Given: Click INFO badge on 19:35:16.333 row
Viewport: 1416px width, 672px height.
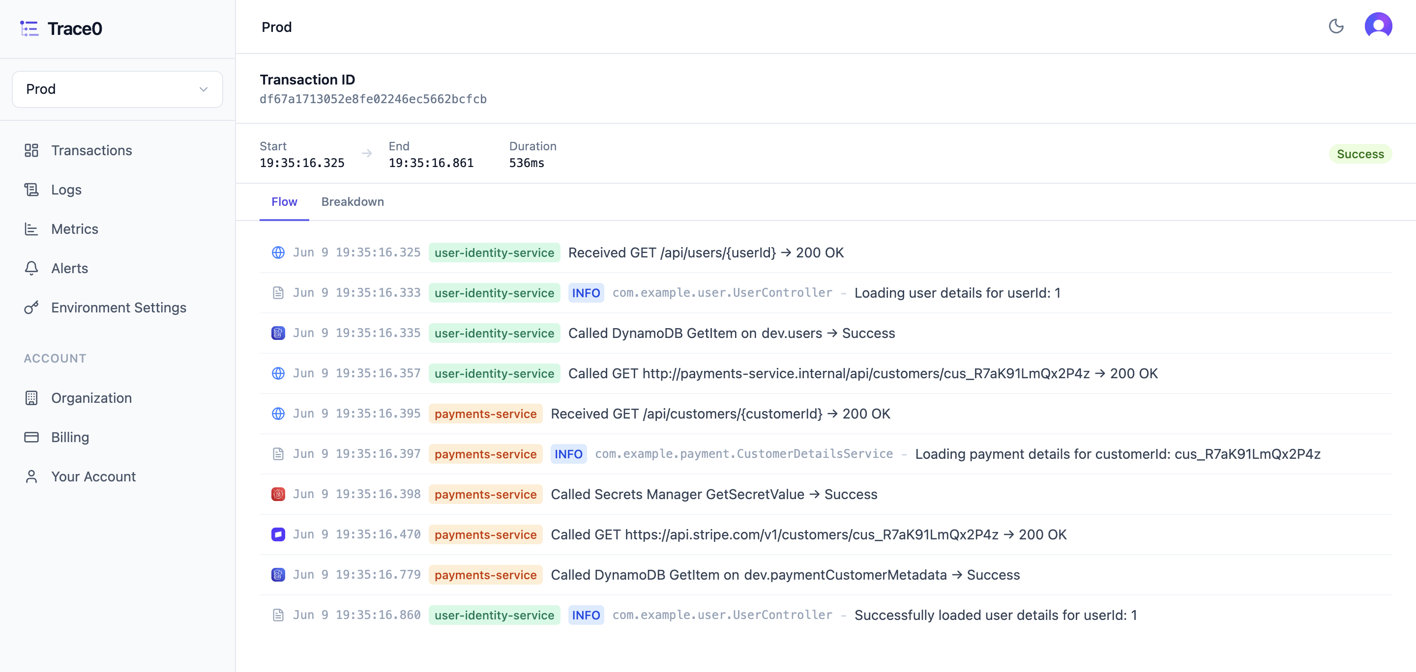Looking at the screenshot, I should point(586,293).
